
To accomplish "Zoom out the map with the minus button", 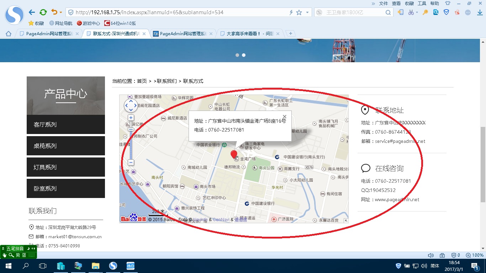I will coord(131,162).
